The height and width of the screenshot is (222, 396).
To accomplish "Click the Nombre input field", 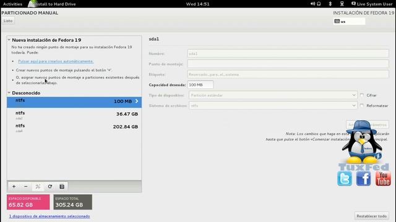I will coord(288,54).
